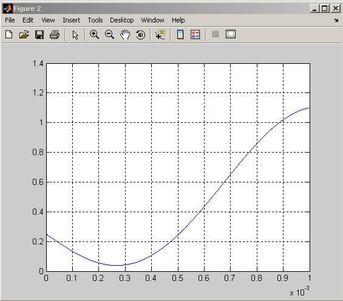Open a file with the Open icon
The height and width of the screenshot is (301, 343).
coord(24,35)
